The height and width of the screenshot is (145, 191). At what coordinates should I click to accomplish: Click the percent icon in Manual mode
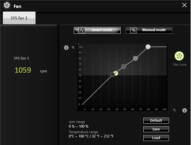click(133, 30)
